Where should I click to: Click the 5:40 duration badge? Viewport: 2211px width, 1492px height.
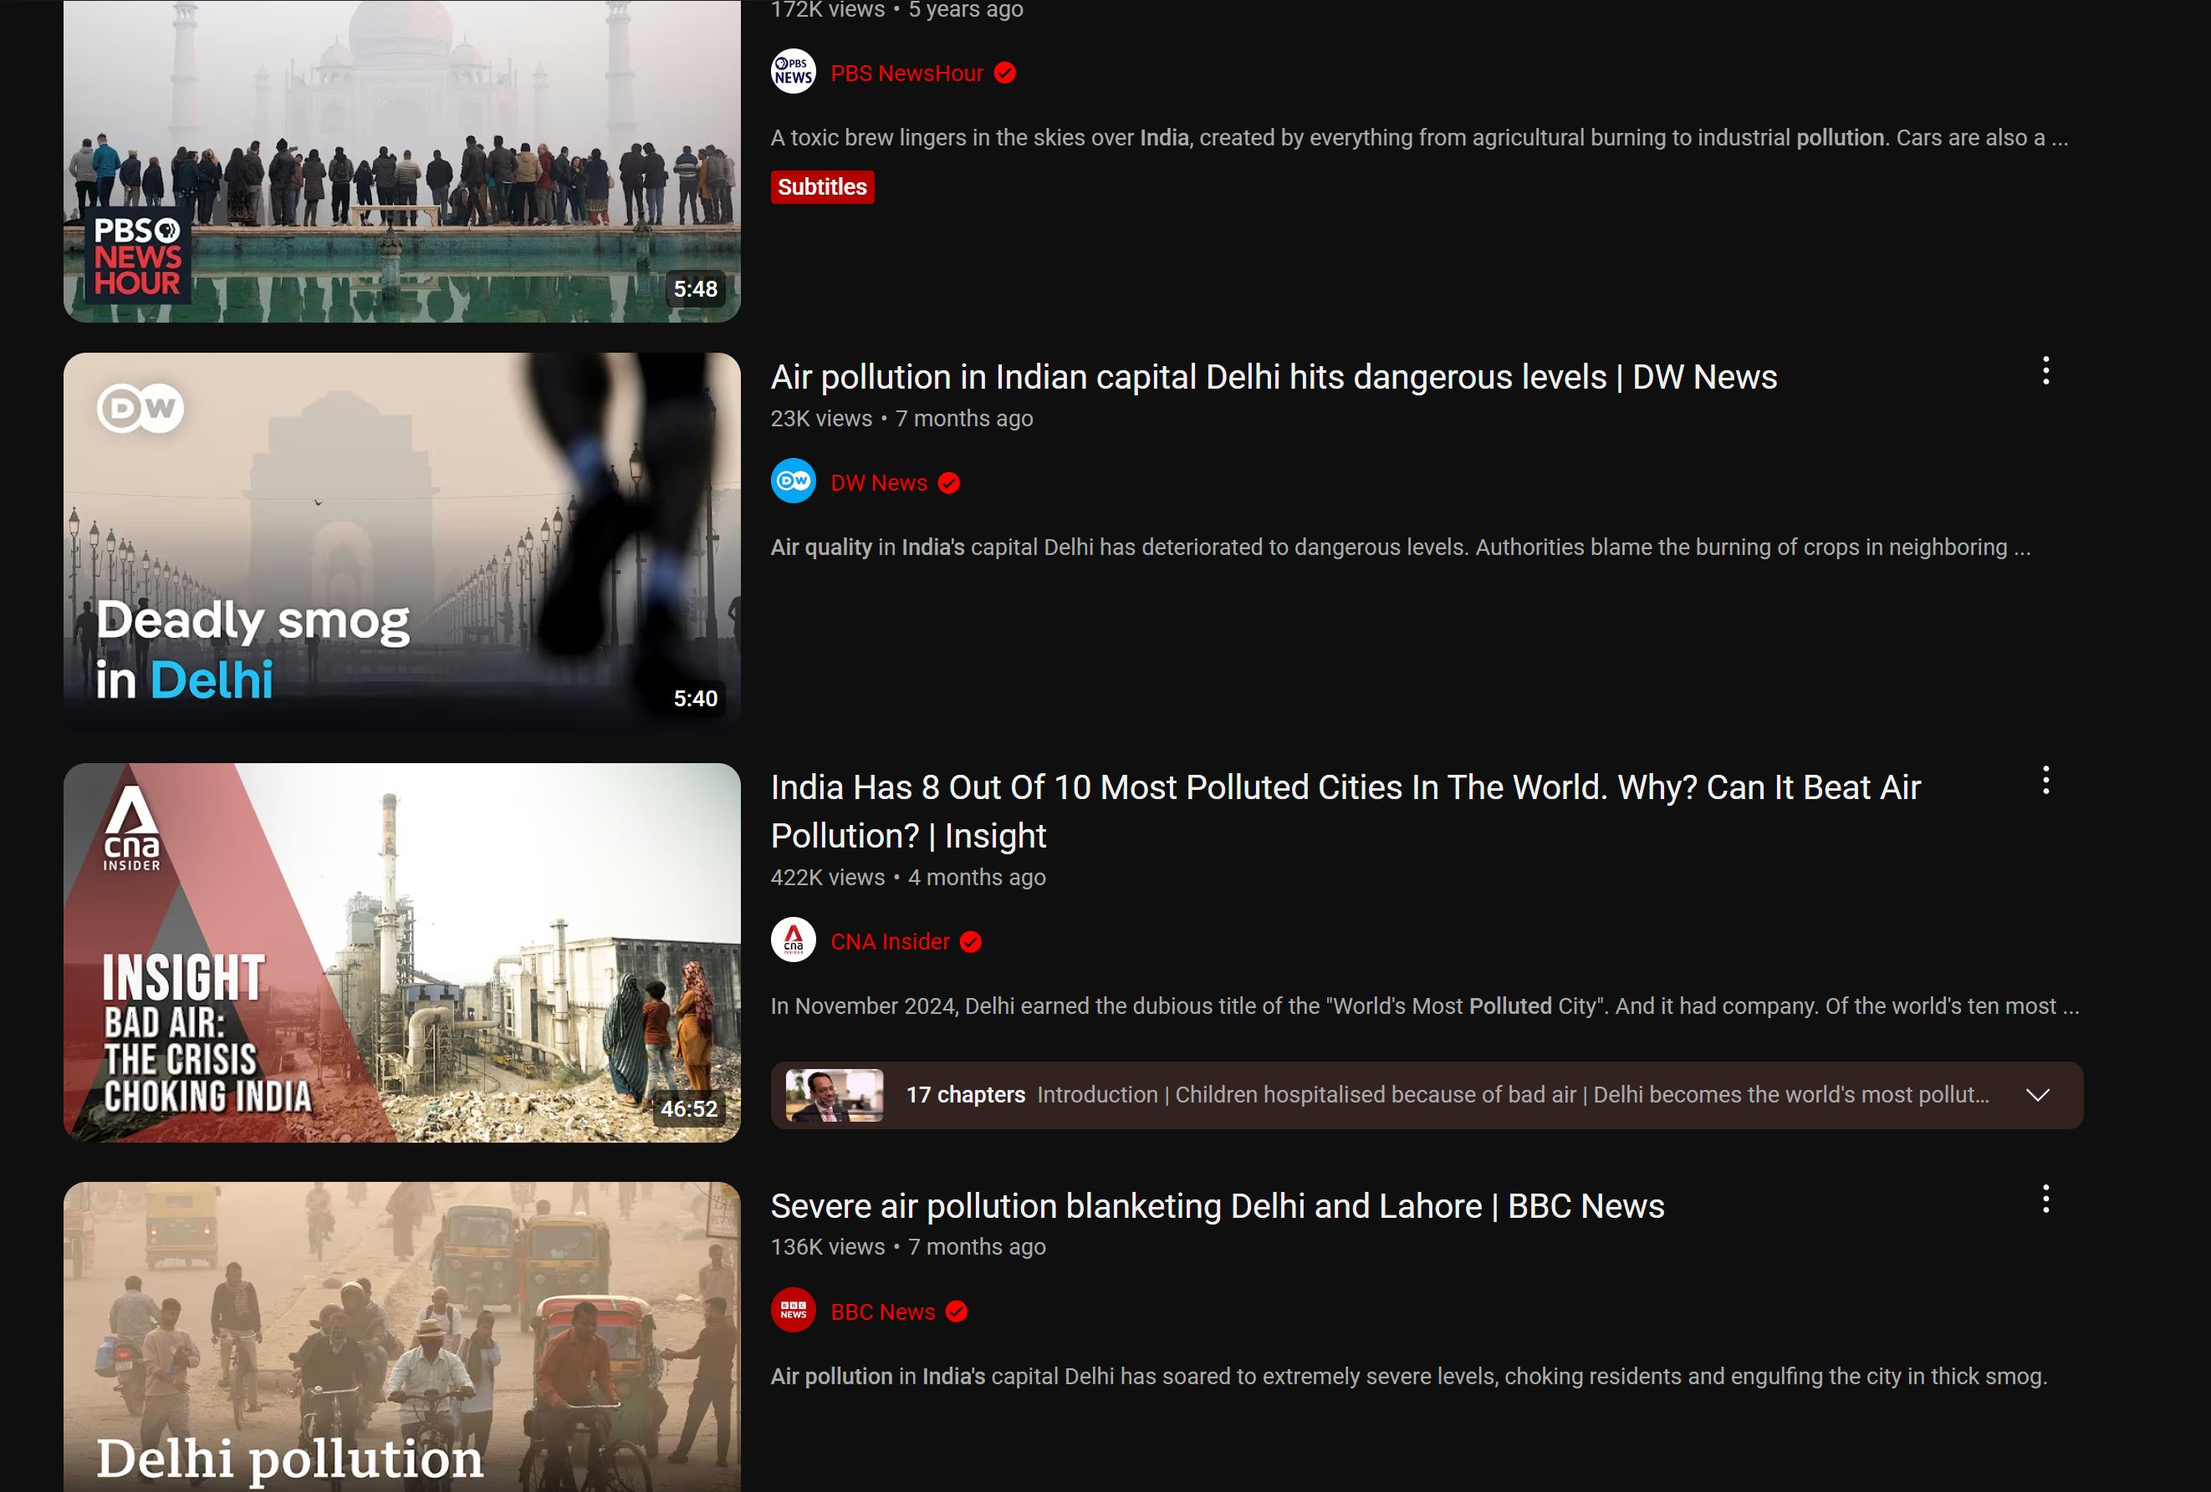pos(696,699)
